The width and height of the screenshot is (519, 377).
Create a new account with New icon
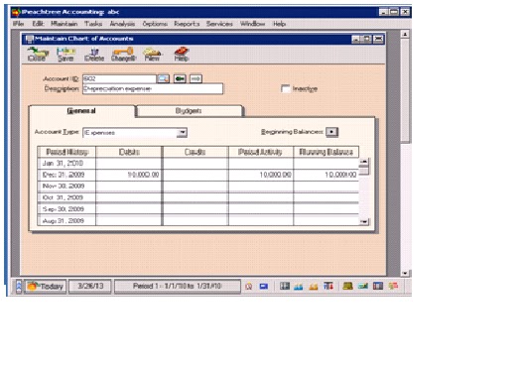tap(152, 55)
